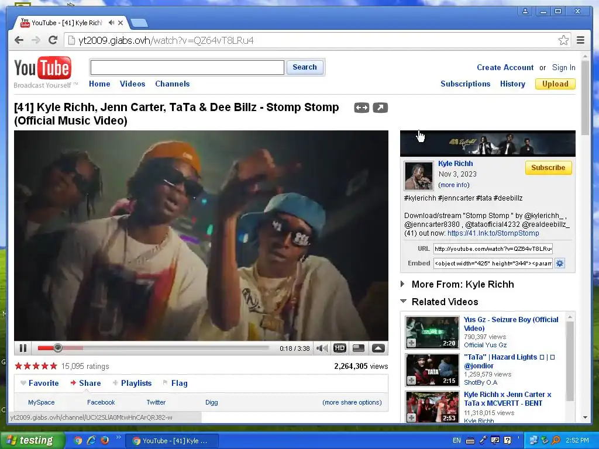Share to MySpace
The width and height of the screenshot is (599, 449).
point(42,402)
